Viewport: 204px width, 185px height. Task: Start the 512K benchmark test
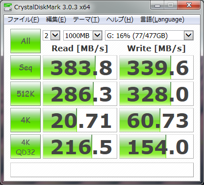[25, 94]
